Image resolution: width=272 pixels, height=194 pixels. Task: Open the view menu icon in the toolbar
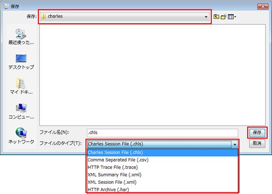click(x=232, y=17)
